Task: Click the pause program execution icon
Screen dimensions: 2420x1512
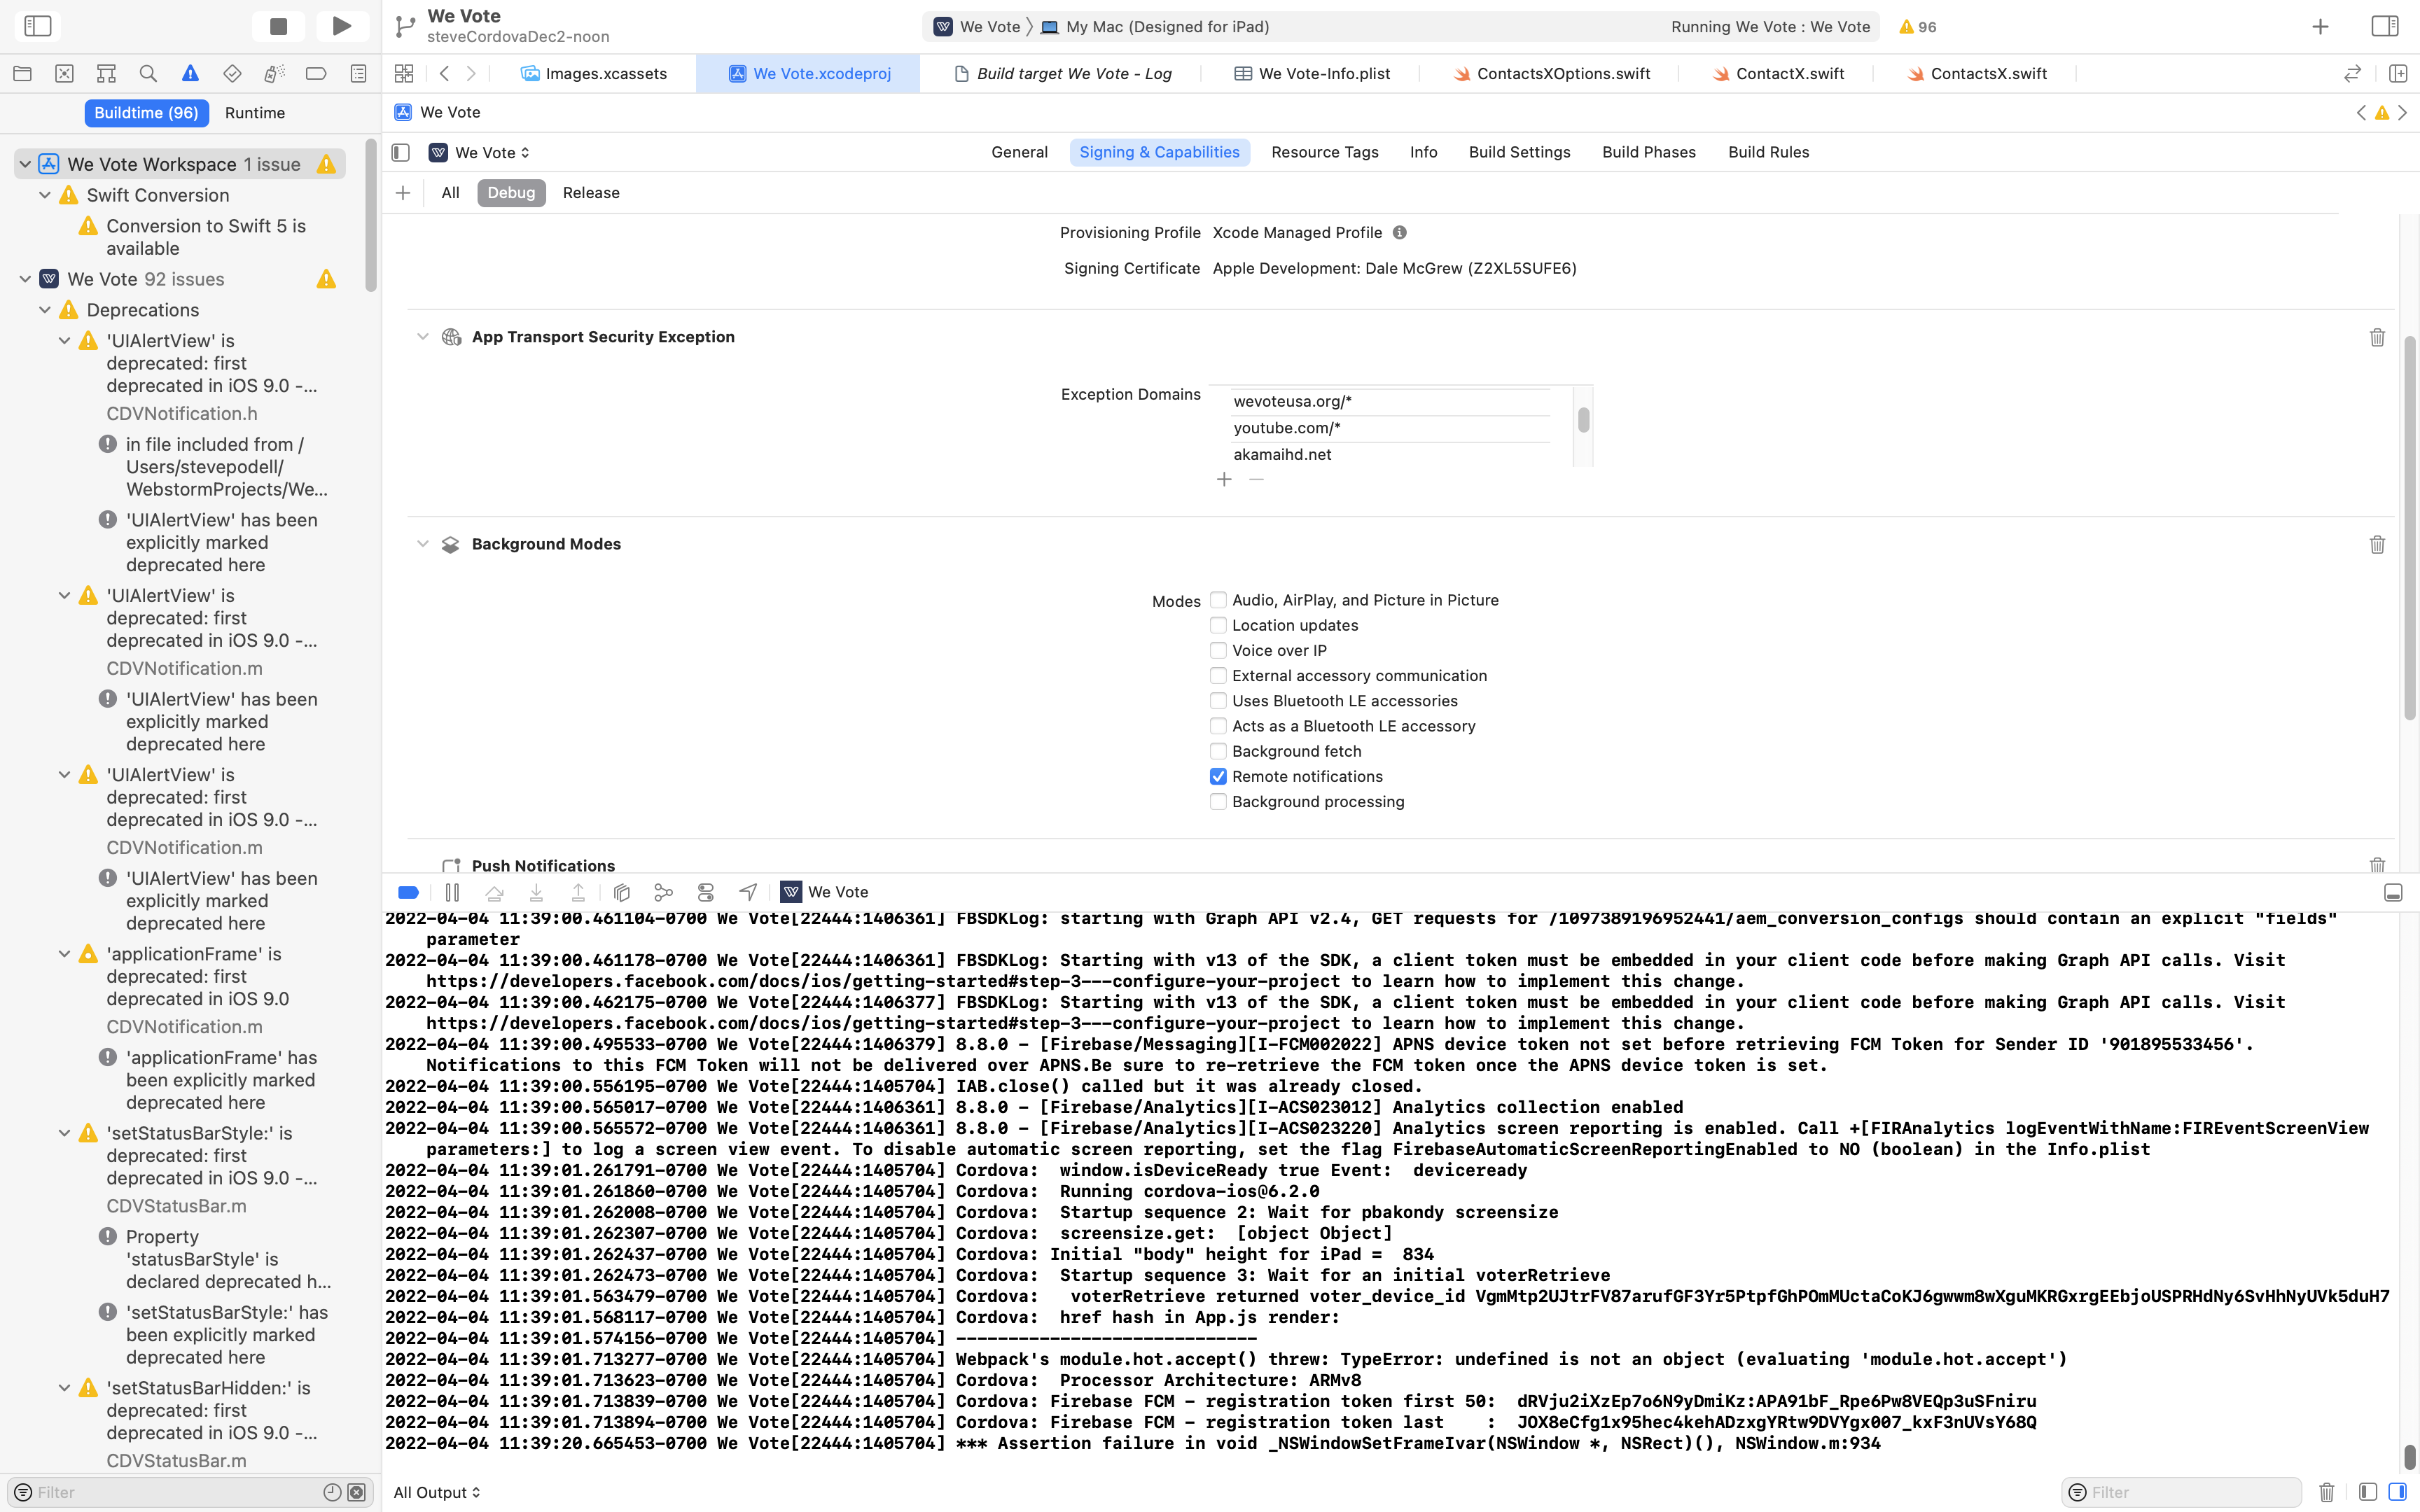Action: [452, 892]
